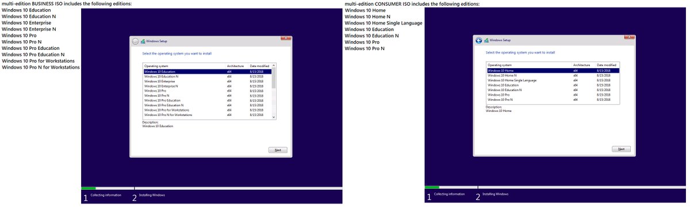Select Windows 10 Education N in Consumer ISO list
The image size is (690, 207).
tap(553, 90)
